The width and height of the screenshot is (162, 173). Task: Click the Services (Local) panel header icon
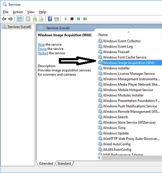tap(41, 28)
